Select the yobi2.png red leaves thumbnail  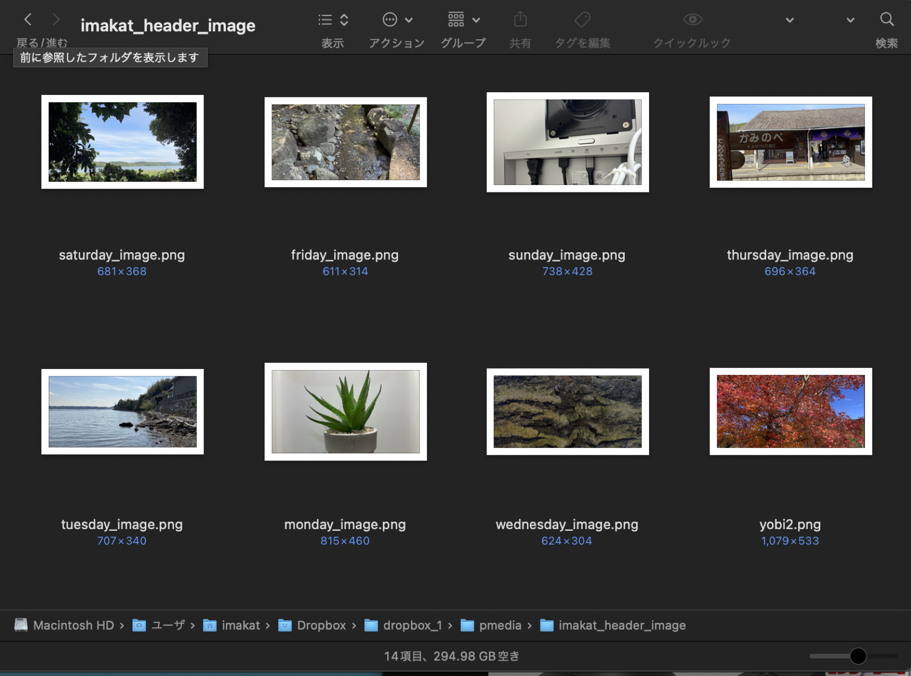point(790,411)
